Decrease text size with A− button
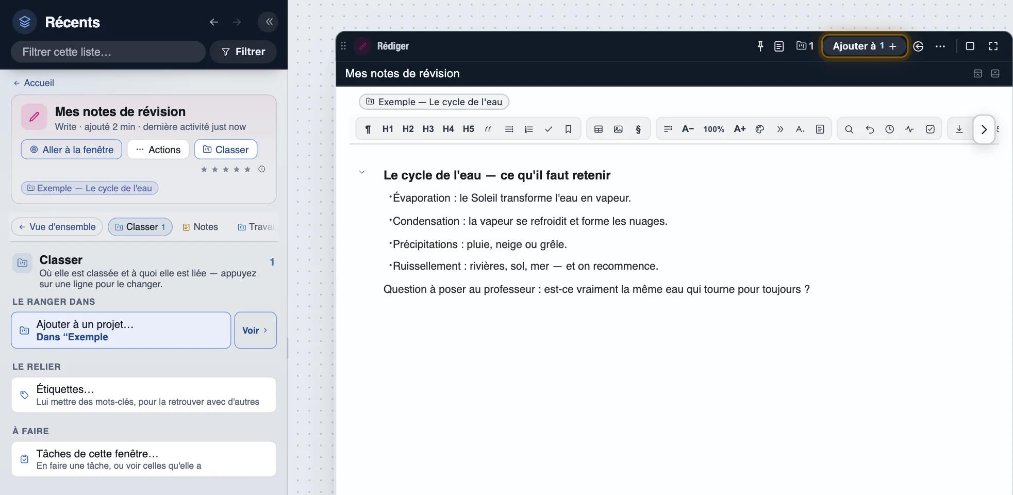 pos(688,129)
